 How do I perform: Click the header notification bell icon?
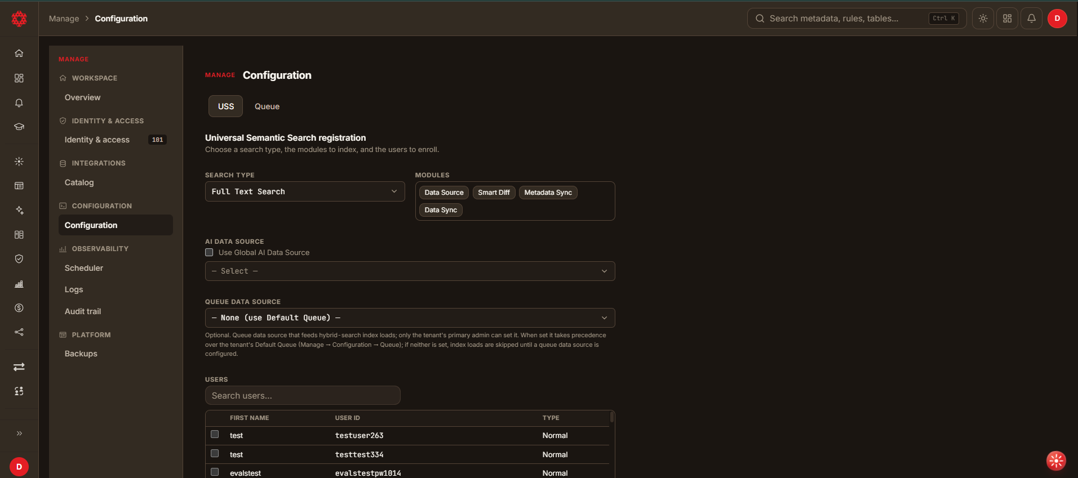click(1031, 19)
